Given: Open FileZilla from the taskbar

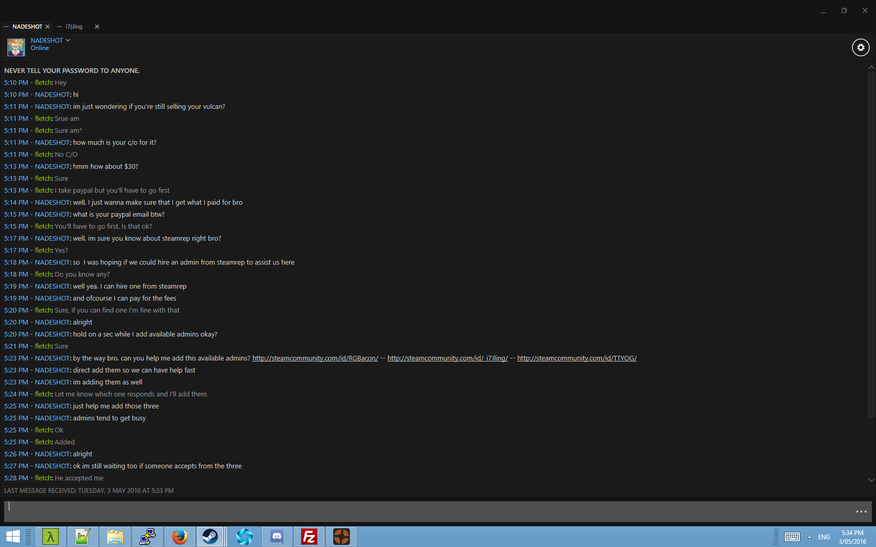Looking at the screenshot, I should [309, 536].
